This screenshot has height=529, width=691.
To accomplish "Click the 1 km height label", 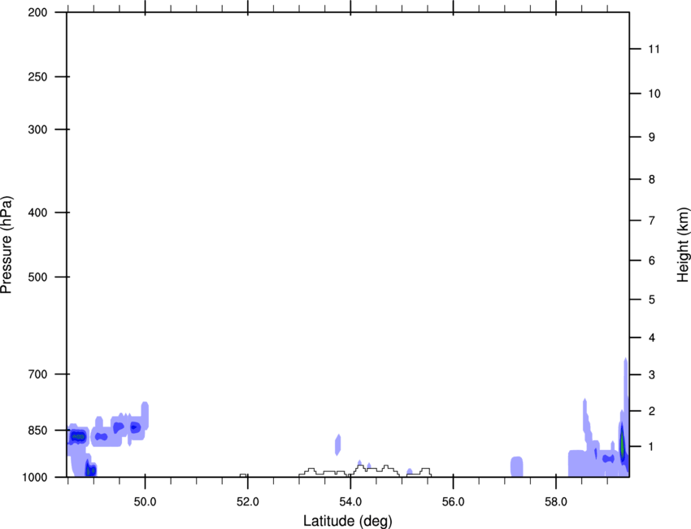I will pos(651,447).
